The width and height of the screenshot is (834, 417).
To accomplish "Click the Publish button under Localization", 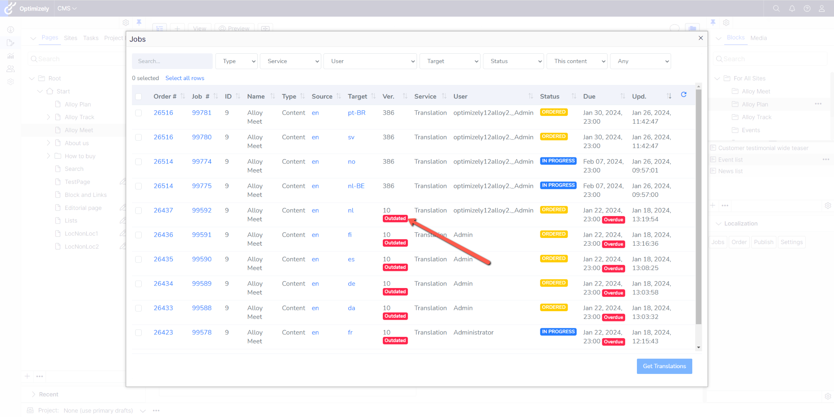I will [764, 242].
